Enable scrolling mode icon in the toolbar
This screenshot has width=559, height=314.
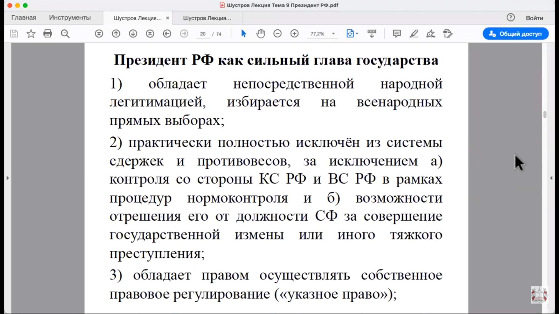372,34
